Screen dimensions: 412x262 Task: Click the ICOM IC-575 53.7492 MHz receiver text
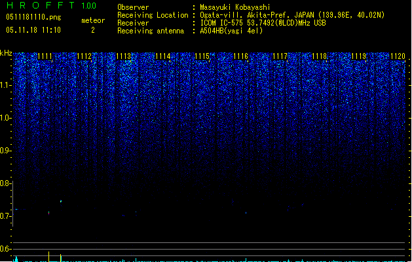[263, 23]
